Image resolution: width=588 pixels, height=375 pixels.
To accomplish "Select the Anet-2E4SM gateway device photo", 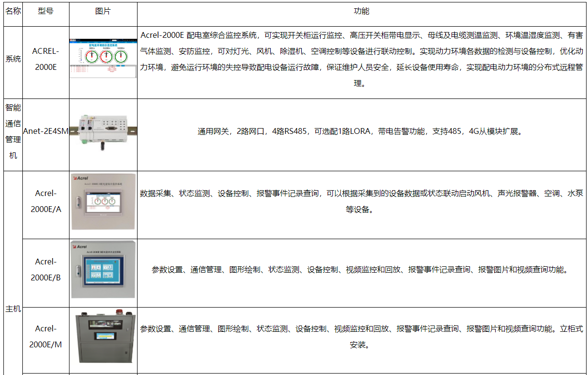I will click(x=103, y=131).
